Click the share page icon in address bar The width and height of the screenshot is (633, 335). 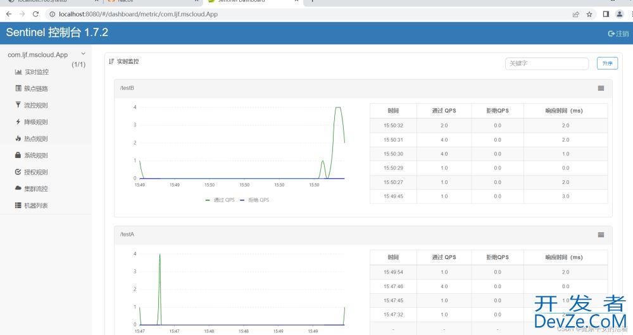tap(575, 14)
